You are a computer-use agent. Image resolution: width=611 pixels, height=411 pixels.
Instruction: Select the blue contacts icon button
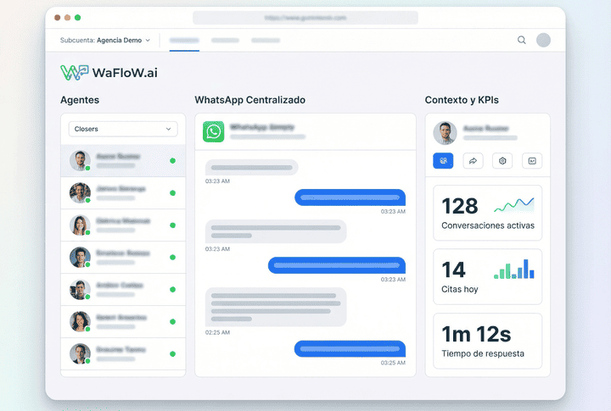[443, 160]
